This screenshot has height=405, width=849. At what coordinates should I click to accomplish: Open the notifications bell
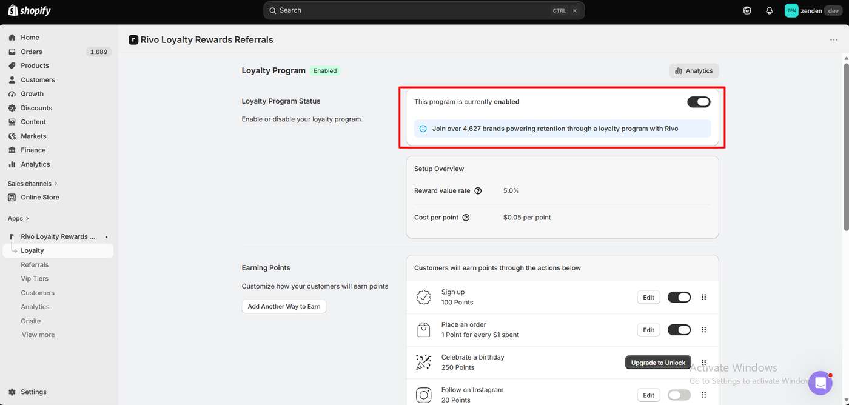770,10
